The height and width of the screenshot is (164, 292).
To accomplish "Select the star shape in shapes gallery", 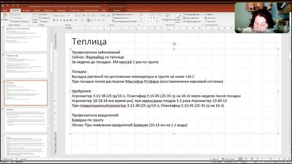I will pyautogui.click(x=157, y=21).
